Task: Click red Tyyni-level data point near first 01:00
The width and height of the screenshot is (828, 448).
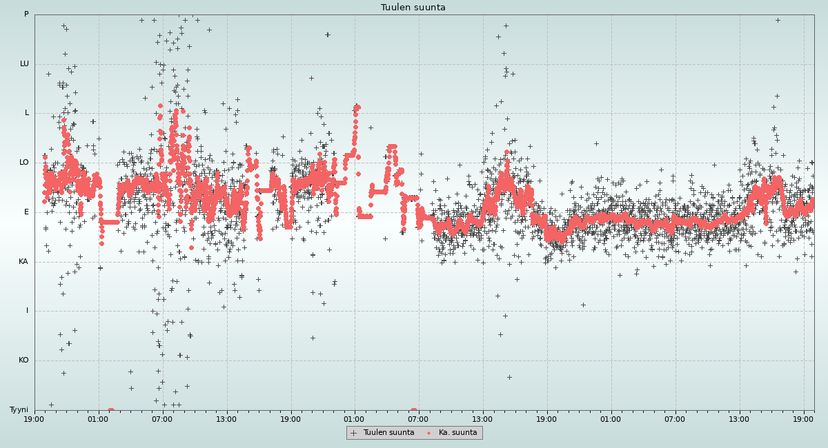Action: [110, 410]
